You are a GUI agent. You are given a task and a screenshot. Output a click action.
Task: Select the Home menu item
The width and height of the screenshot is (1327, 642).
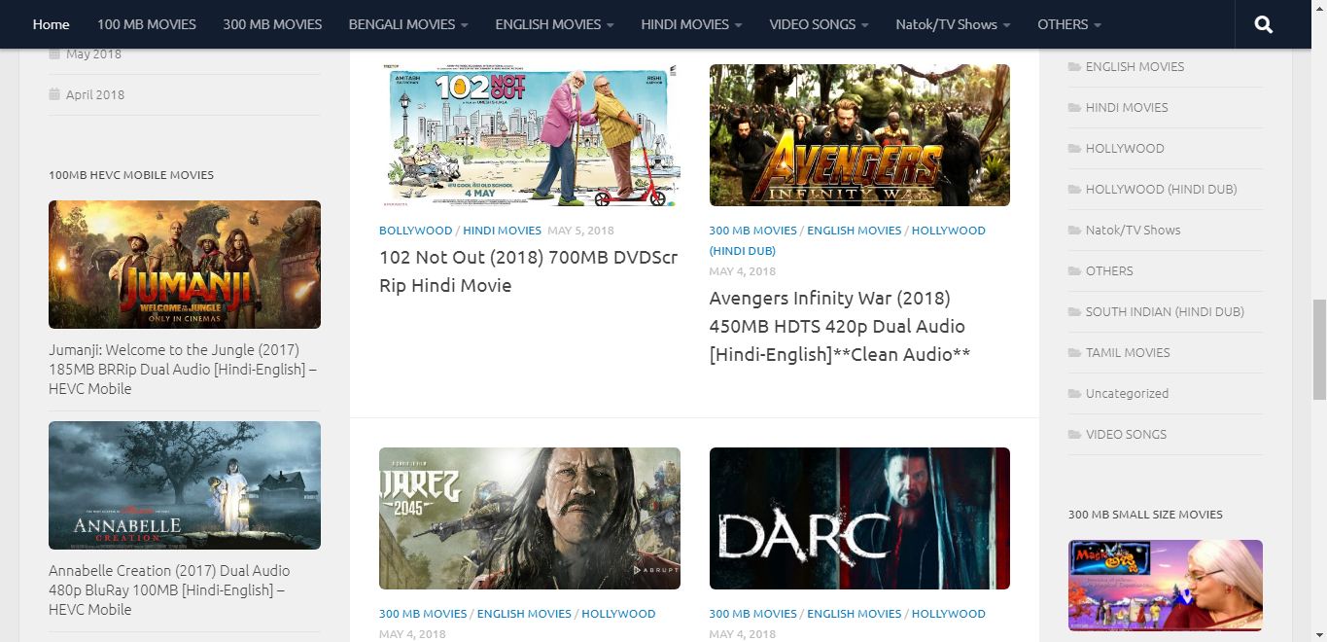point(51,24)
